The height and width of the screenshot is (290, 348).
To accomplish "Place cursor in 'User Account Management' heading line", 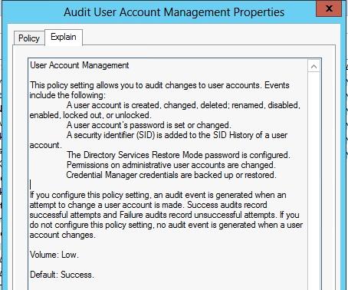I will [x=80, y=65].
